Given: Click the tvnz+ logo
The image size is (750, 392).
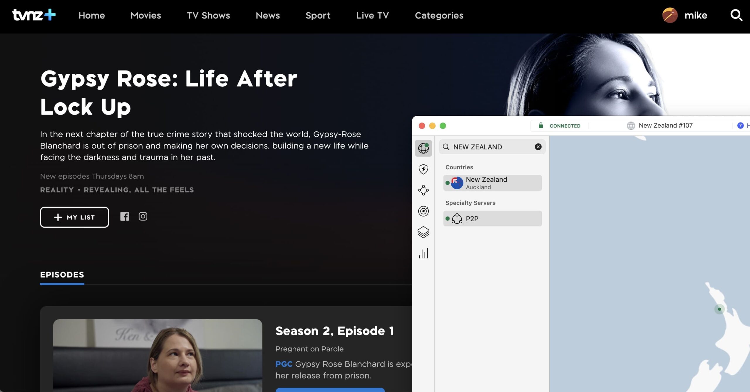Looking at the screenshot, I should tap(33, 15).
